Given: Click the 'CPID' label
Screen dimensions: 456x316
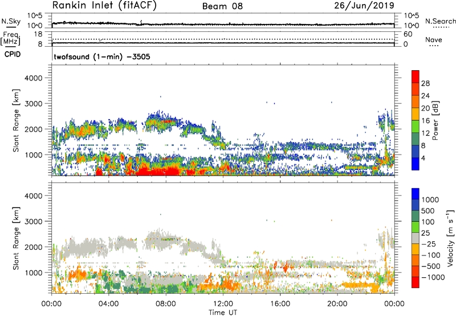Looking at the screenshot, I should pyautogui.click(x=13, y=54).
